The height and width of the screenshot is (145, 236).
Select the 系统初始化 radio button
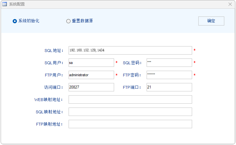coord(15,21)
